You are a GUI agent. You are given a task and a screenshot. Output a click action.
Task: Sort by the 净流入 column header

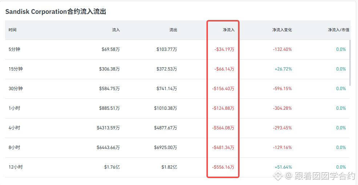(229, 30)
